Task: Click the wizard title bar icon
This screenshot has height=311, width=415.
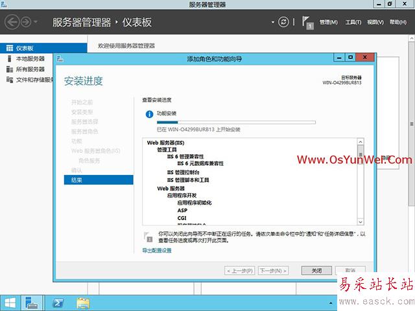Action: click(x=60, y=58)
